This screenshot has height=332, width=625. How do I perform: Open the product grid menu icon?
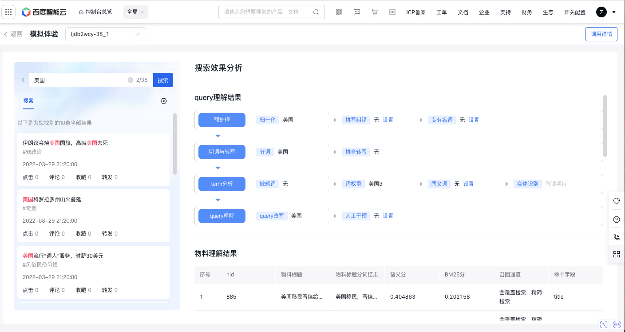click(8, 12)
